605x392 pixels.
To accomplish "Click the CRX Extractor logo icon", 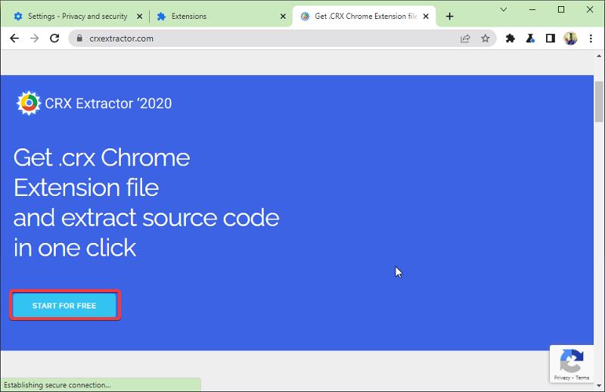I will click(x=29, y=104).
